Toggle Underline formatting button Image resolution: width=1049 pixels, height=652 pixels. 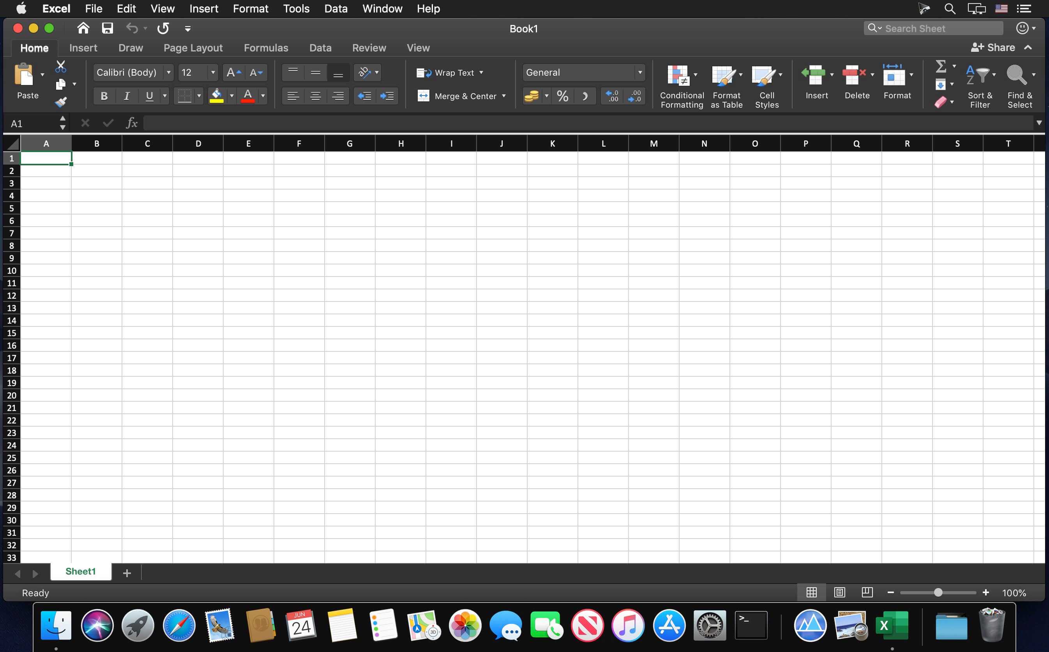(148, 96)
